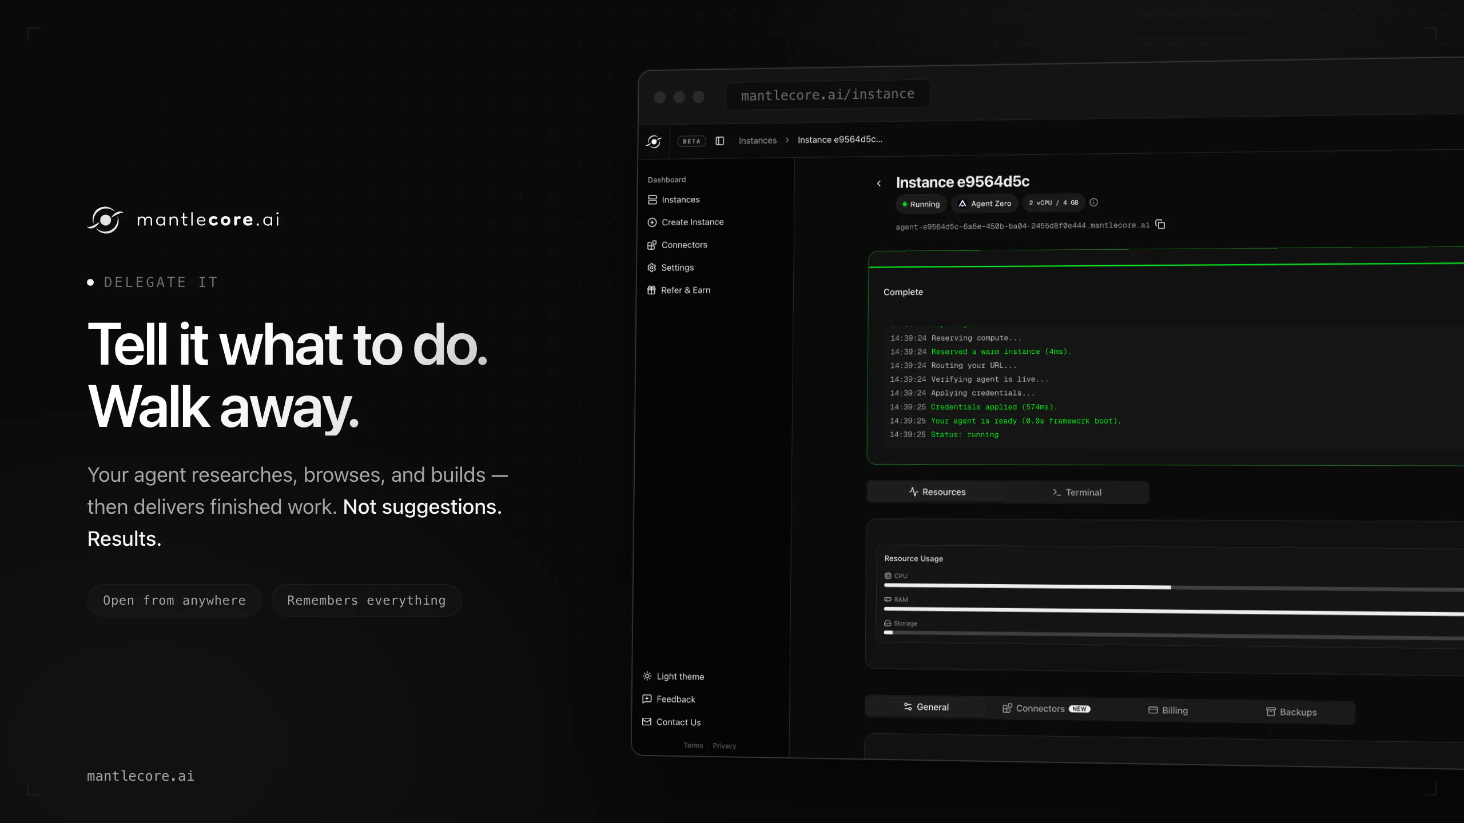1464x823 pixels.
Task: Click the CPU chip icon
Action: [888, 576]
